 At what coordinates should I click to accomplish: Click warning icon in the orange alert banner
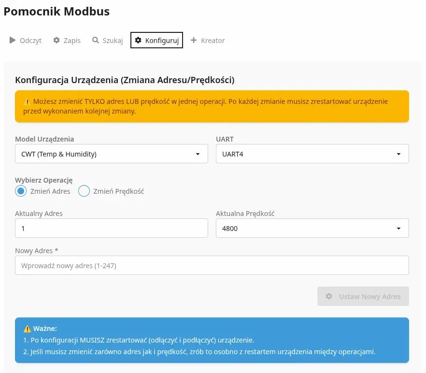pyautogui.click(x=27, y=102)
